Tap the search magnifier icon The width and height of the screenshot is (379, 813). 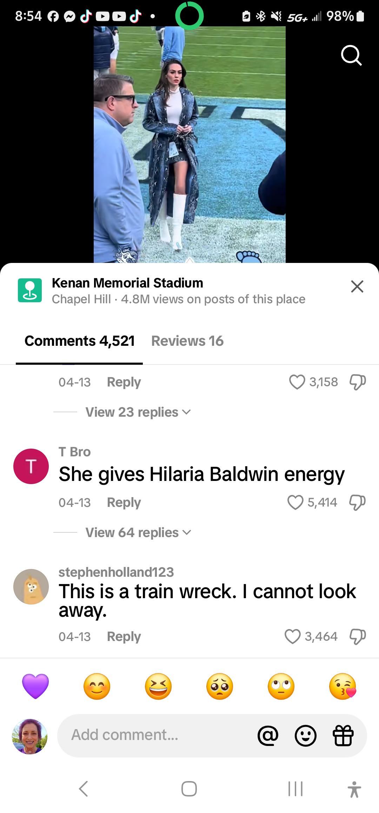click(351, 56)
